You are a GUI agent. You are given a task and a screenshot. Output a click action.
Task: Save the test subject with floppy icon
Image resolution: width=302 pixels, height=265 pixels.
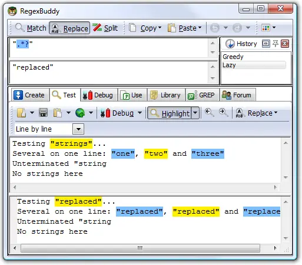44,113
